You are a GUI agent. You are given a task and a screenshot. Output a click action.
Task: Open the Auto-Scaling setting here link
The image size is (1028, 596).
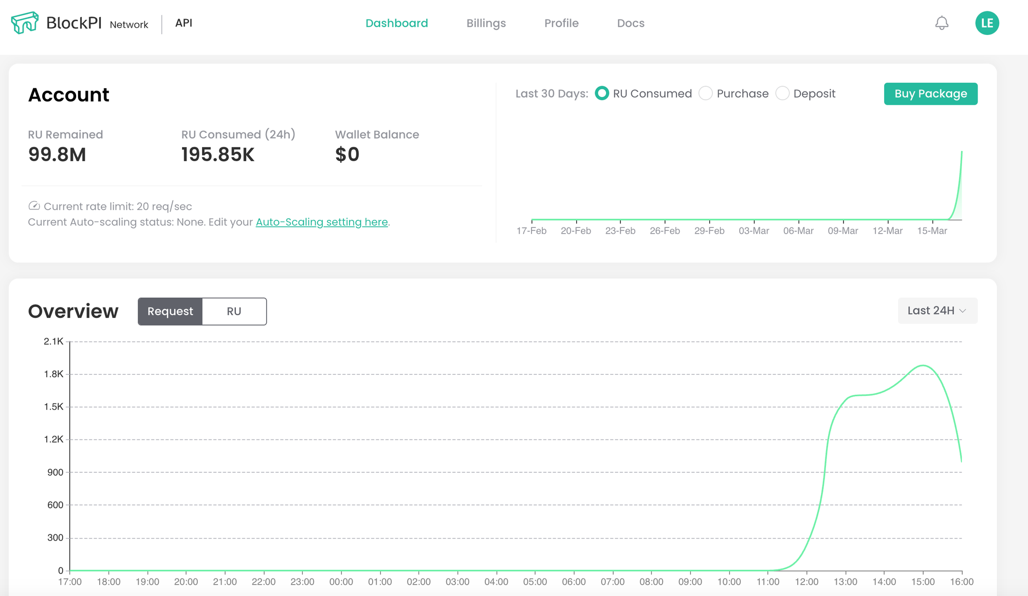(x=322, y=222)
